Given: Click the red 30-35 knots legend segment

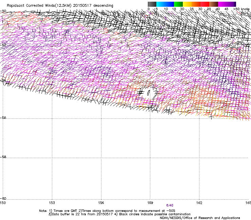Looking at the screenshot, I should click(x=205, y=4).
